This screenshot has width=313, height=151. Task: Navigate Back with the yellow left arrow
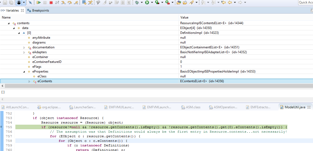coord(230,2)
